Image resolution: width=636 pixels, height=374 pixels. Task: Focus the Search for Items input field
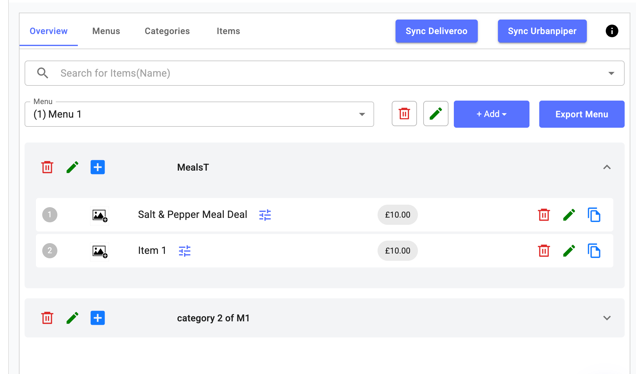point(325,73)
